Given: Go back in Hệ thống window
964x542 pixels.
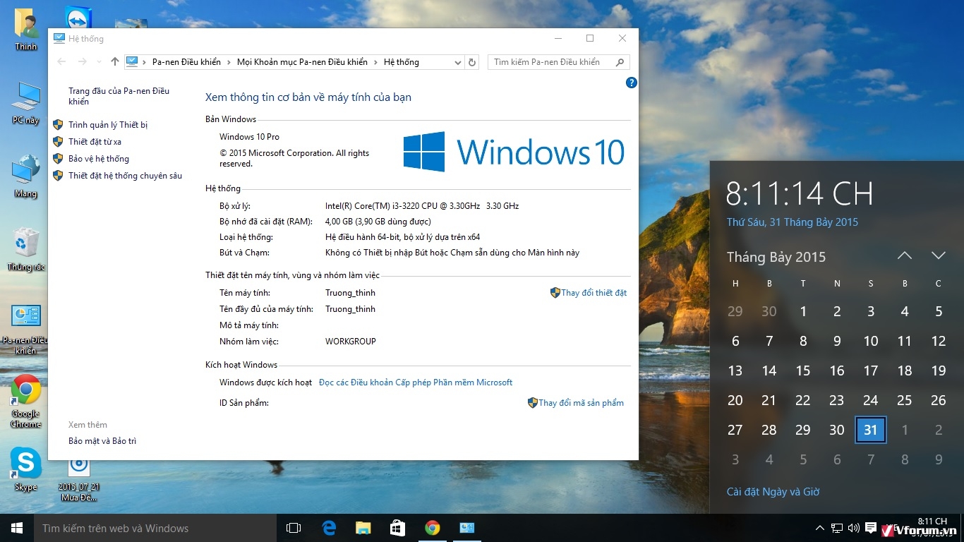Looking at the screenshot, I should [x=62, y=62].
